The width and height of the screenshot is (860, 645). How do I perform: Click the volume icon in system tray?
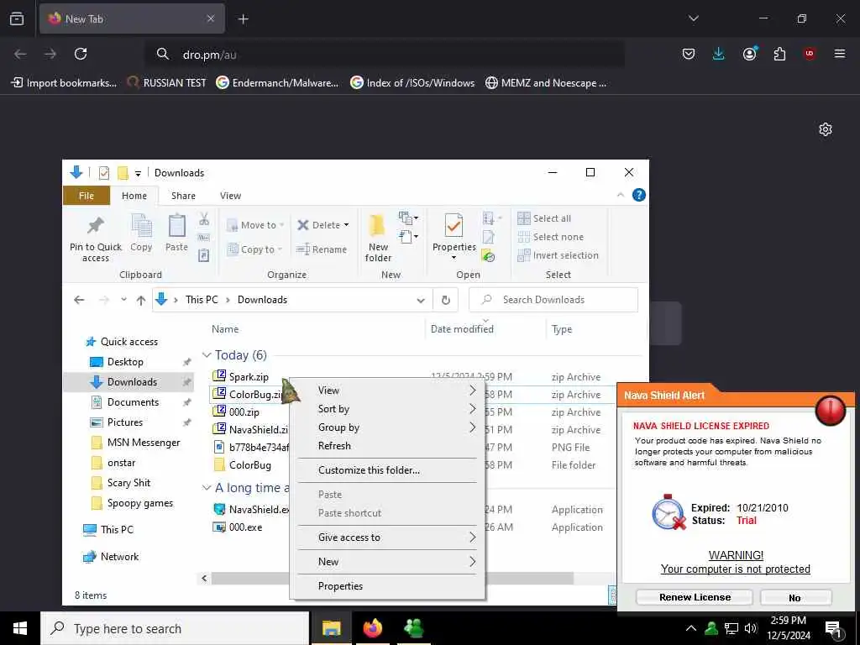click(751, 628)
